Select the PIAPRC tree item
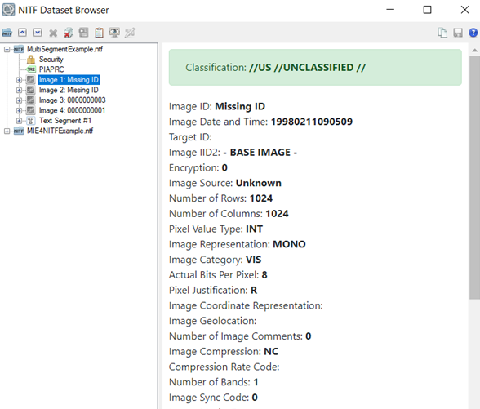The width and height of the screenshot is (480, 409). (51, 69)
